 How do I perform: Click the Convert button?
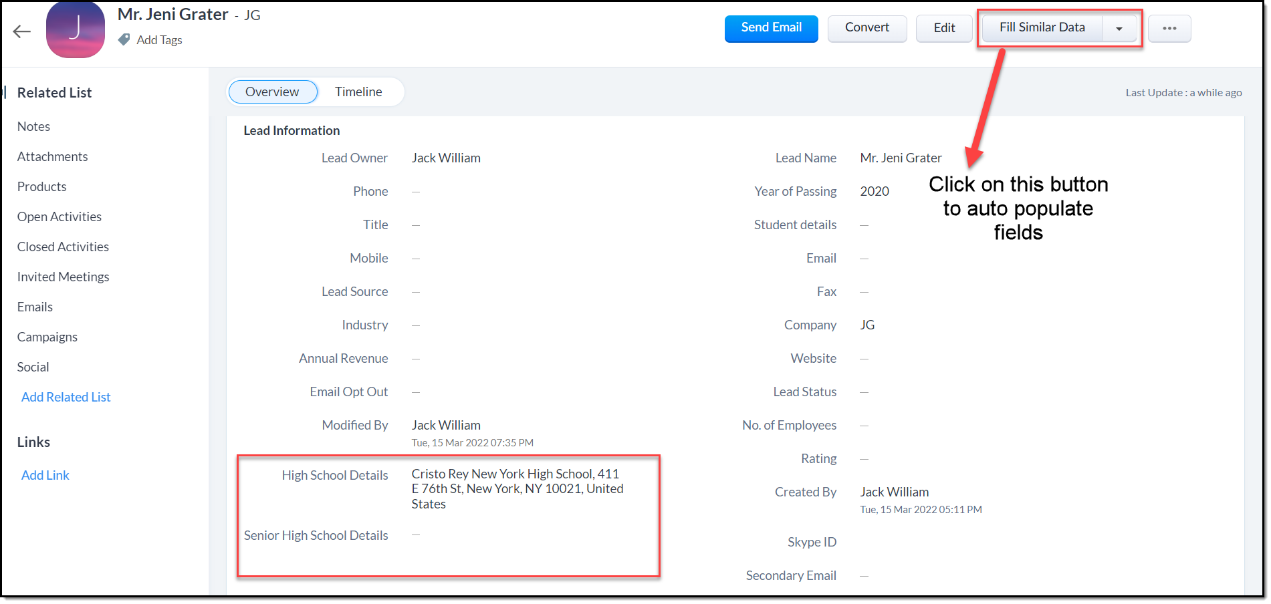coord(867,28)
